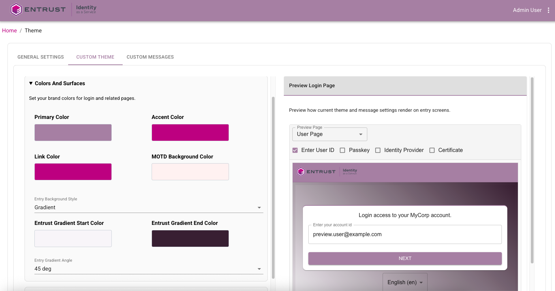This screenshot has width=555, height=291.
Task: Click the account id input field
Action: pos(405,234)
